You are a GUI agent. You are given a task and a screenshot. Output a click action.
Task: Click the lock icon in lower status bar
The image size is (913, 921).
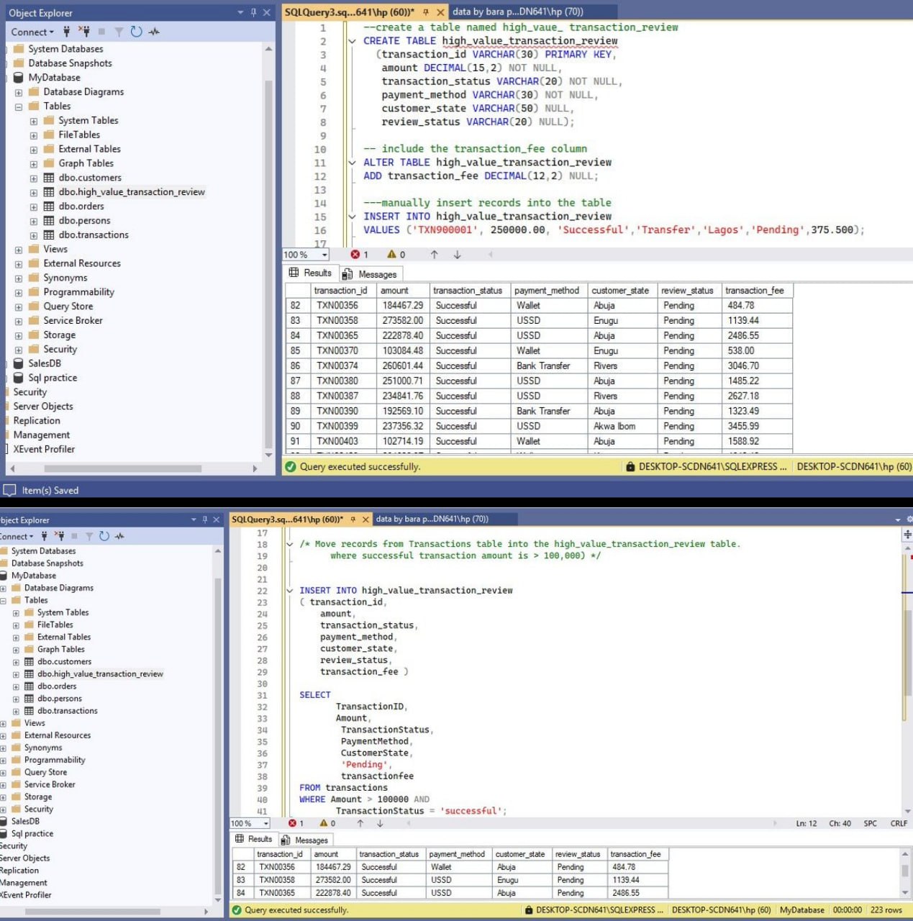pos(529,910)
